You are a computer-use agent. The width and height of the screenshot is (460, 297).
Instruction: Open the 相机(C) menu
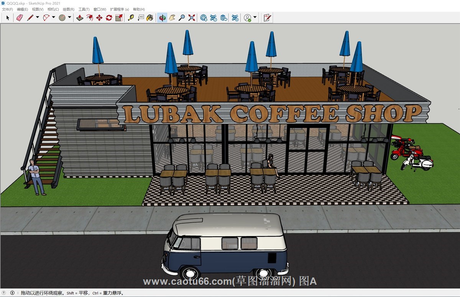pos(53,9)
